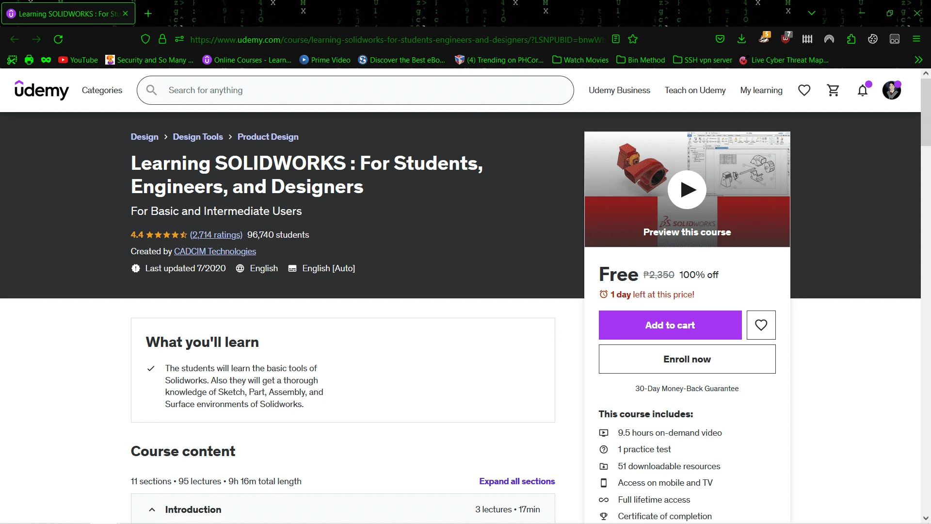This screenshot has width=931, height=524.
Task: List all tabs dropdown arrow
Action: point(812,13)
